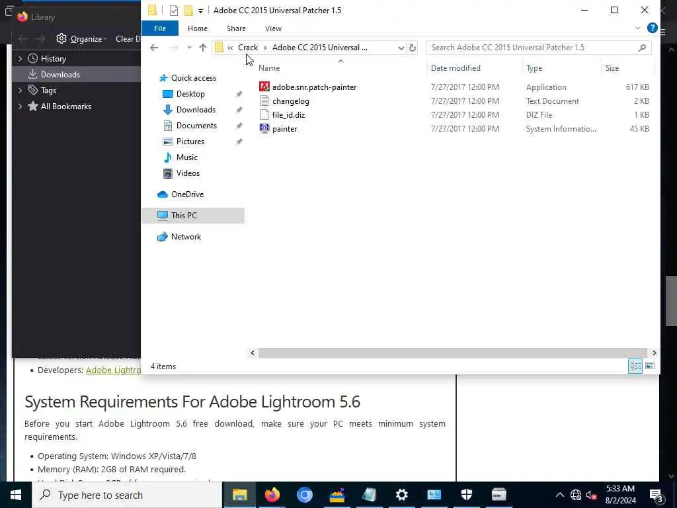
Task: Expand the ribbon with the chevron
Action: point(638,28)
